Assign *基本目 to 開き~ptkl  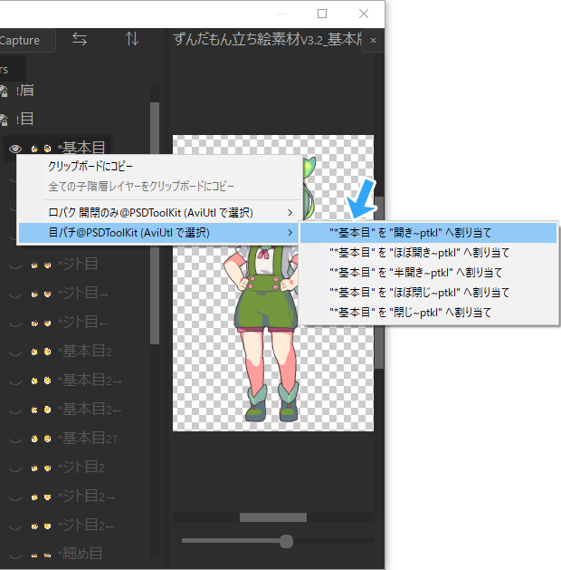428,233
